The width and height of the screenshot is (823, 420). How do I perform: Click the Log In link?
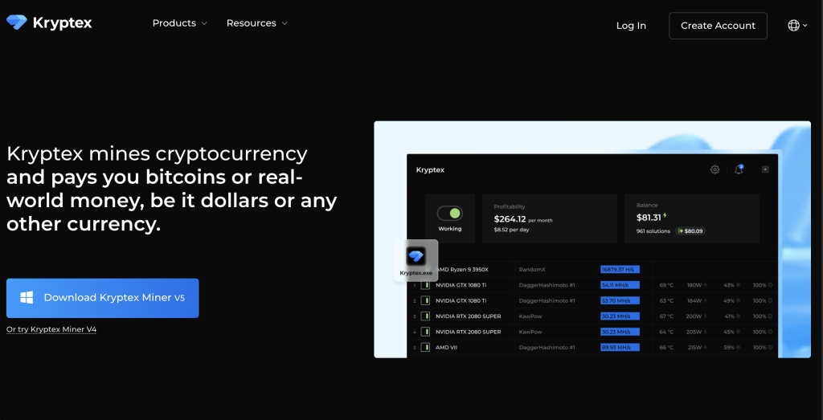(631, 26)
